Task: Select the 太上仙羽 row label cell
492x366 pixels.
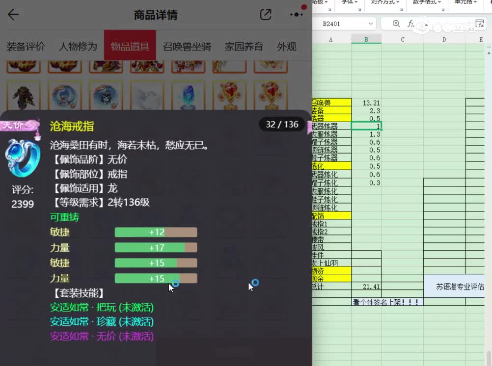Action: 331,263
